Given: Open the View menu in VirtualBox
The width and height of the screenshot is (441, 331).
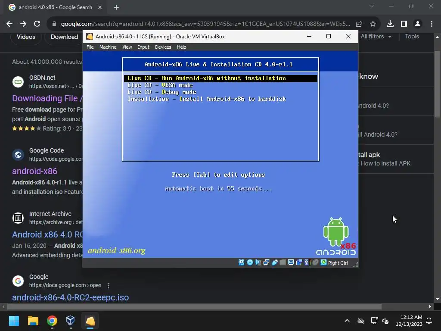Looking at the screenshot, I should [x=127, y=47].
